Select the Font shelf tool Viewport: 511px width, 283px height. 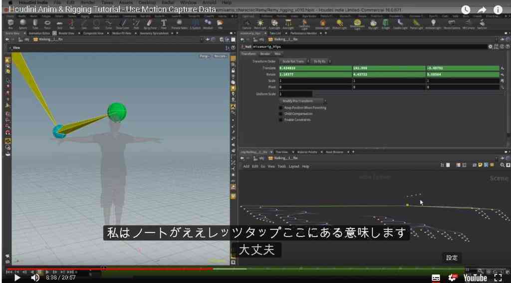164,24
